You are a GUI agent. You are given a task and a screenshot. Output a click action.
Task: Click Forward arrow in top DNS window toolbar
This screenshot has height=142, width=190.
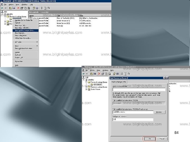pyautogui.click(x=6, y=8)
